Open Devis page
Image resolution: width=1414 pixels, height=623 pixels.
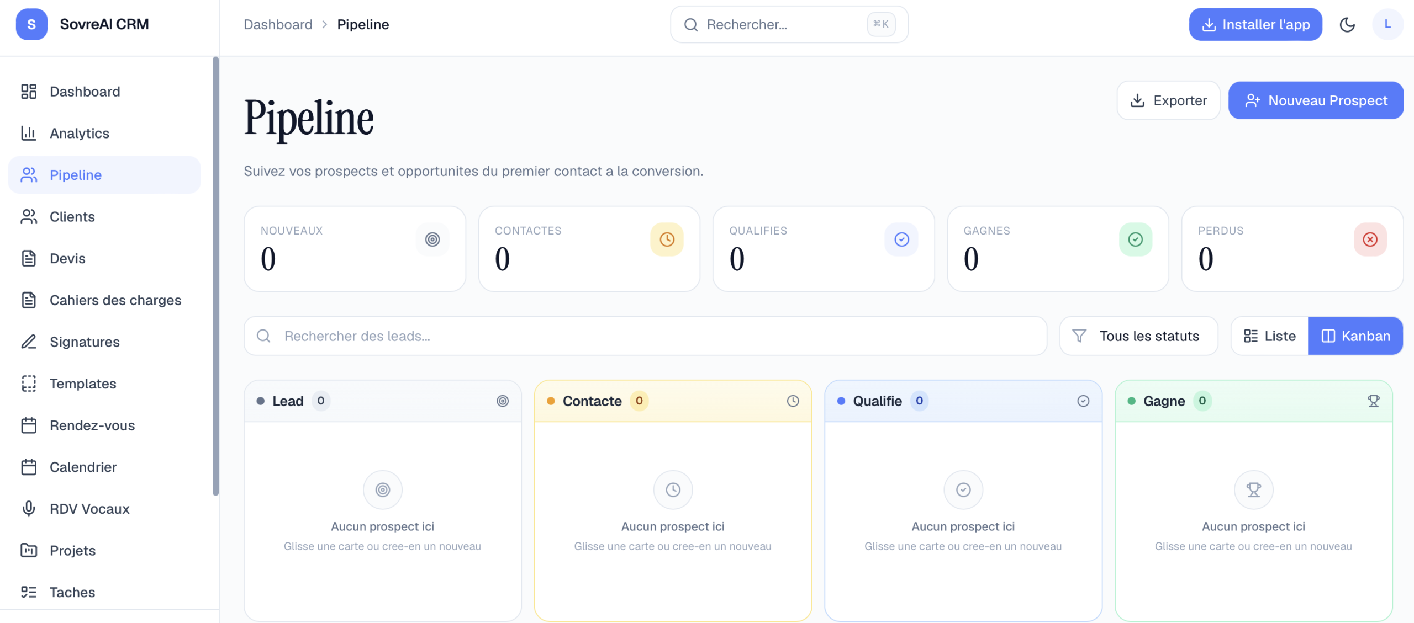coord(104,258)
